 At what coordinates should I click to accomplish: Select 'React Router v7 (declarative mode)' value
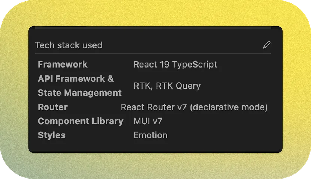(194, 107)
